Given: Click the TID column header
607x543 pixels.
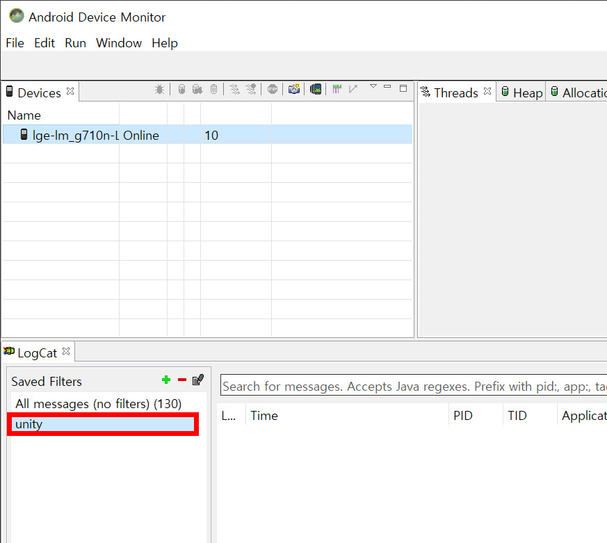Looking at the screenshot, I should 517,416.
